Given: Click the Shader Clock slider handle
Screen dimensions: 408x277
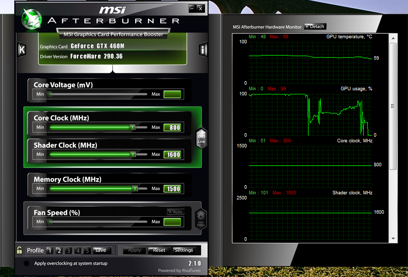Looking at the screenshot, I should click(133, 155).
